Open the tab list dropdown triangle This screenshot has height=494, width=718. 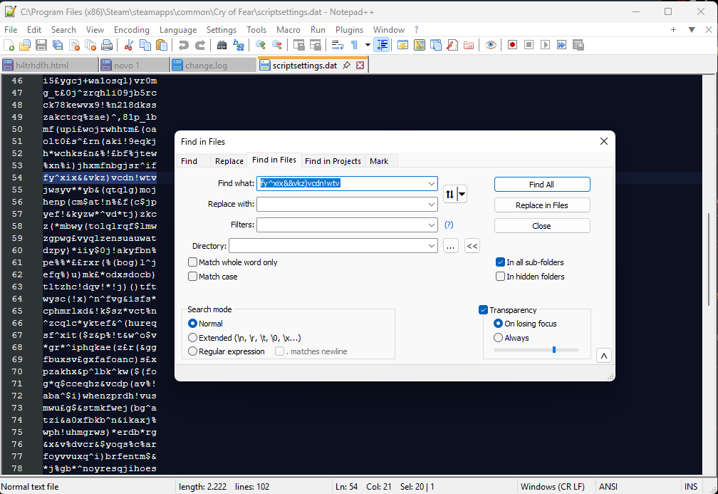692,29
